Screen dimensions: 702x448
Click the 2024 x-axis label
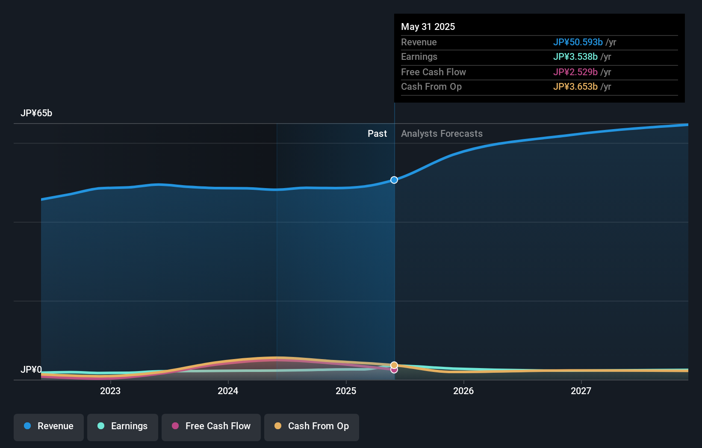(228, 391)
